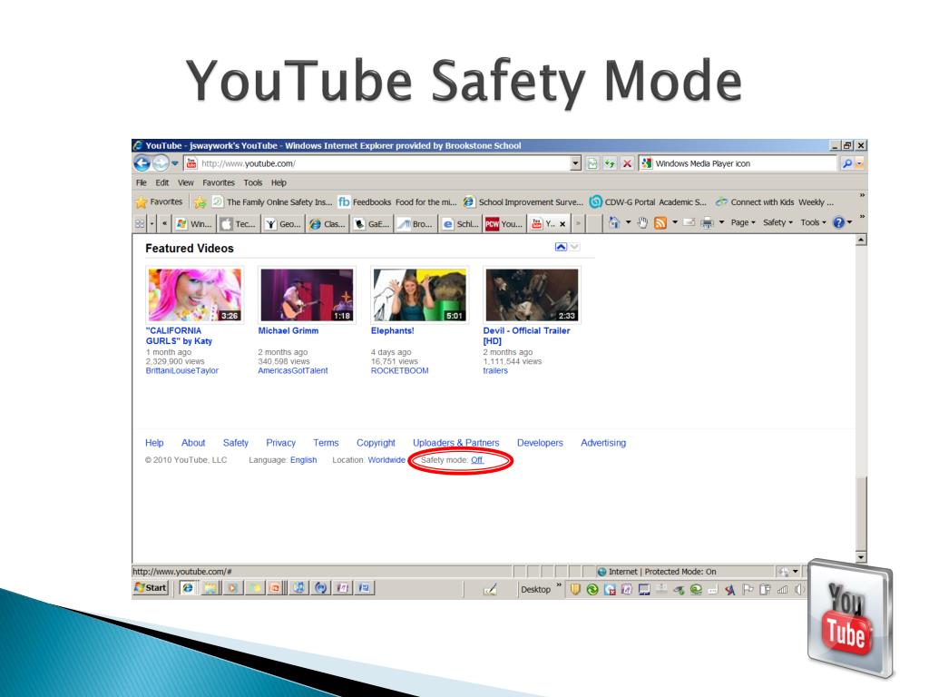Click the yellow shield icon in system tray
Viewport: 929px width, 697px height.
click(574, 589)
